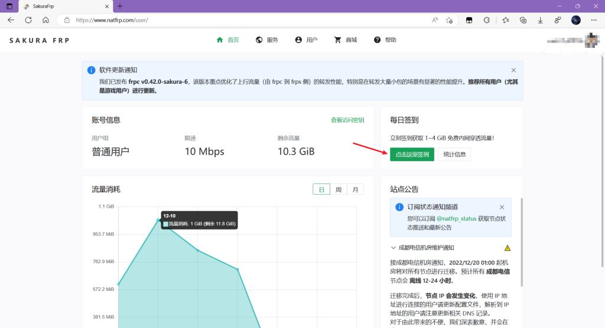Click the yellow warning triangle icon

tap(508, 248)
